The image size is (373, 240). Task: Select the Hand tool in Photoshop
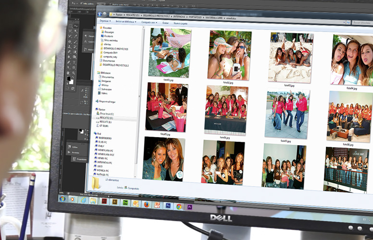tap(68, 73)
